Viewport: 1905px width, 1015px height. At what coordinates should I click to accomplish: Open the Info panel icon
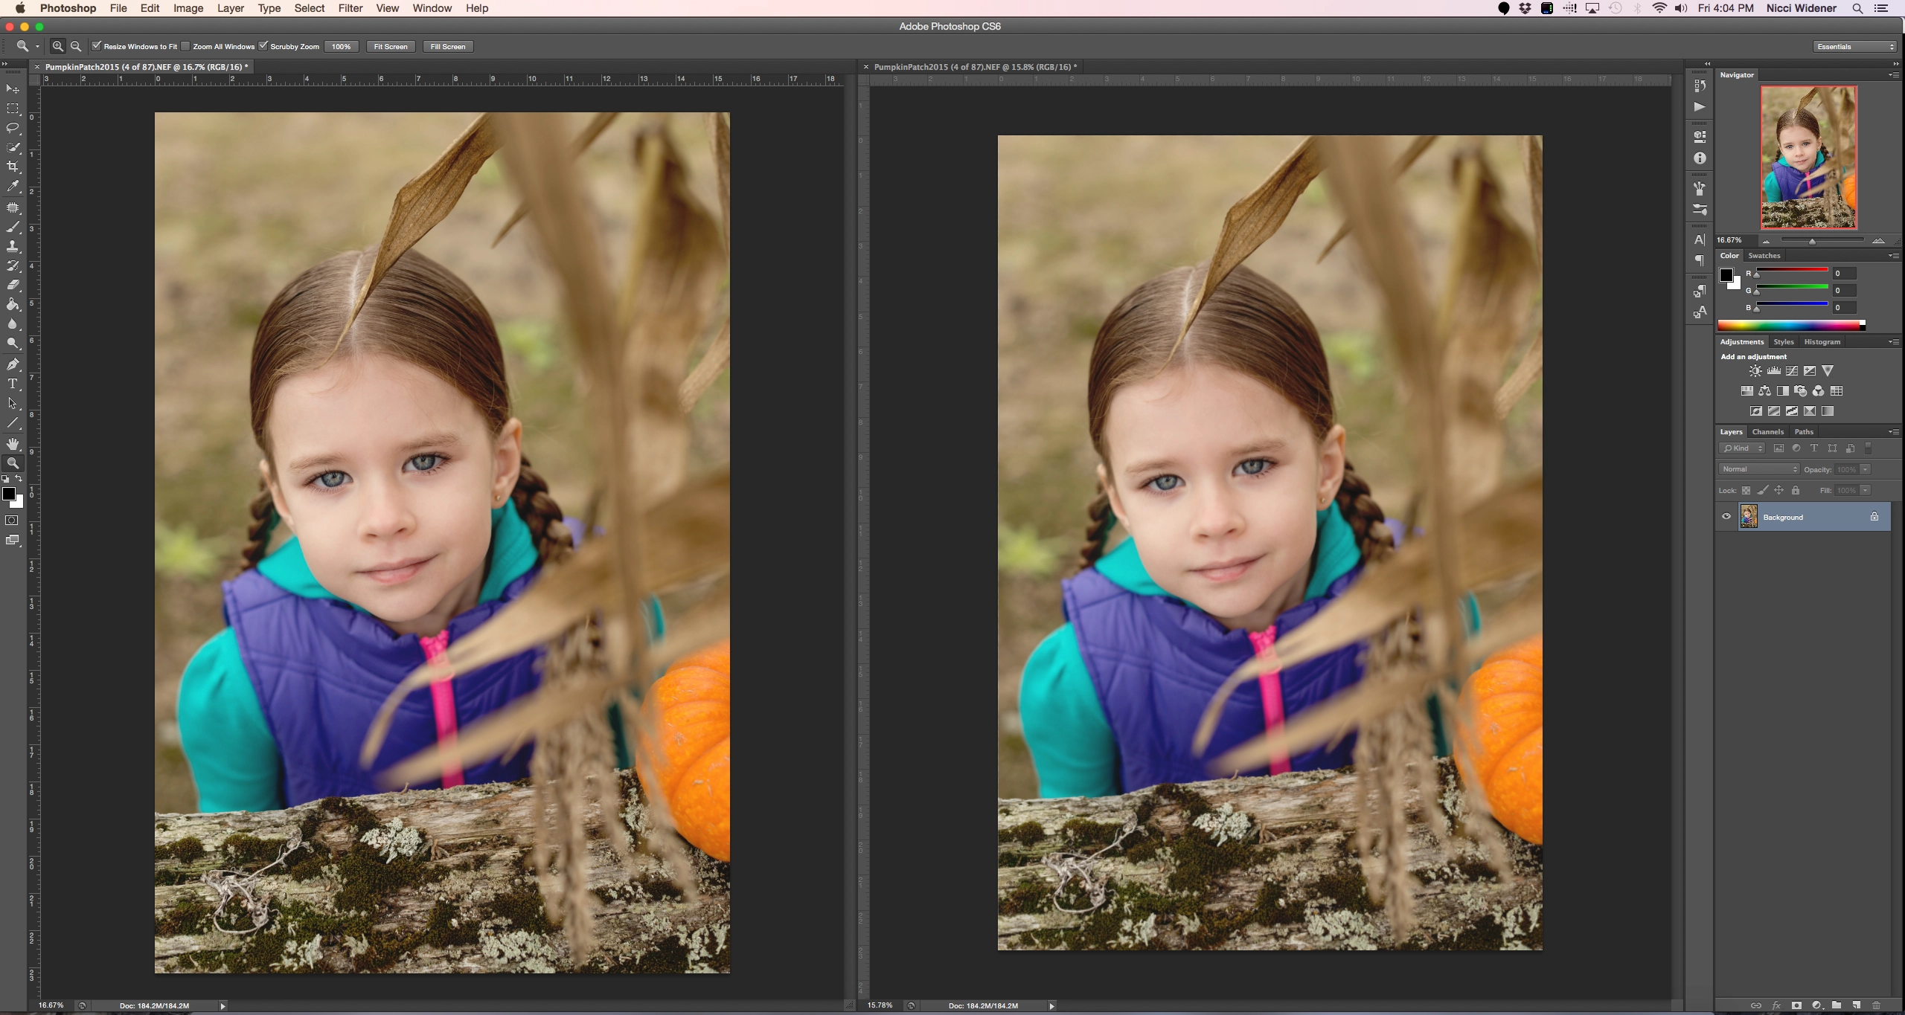[1700, 158]
